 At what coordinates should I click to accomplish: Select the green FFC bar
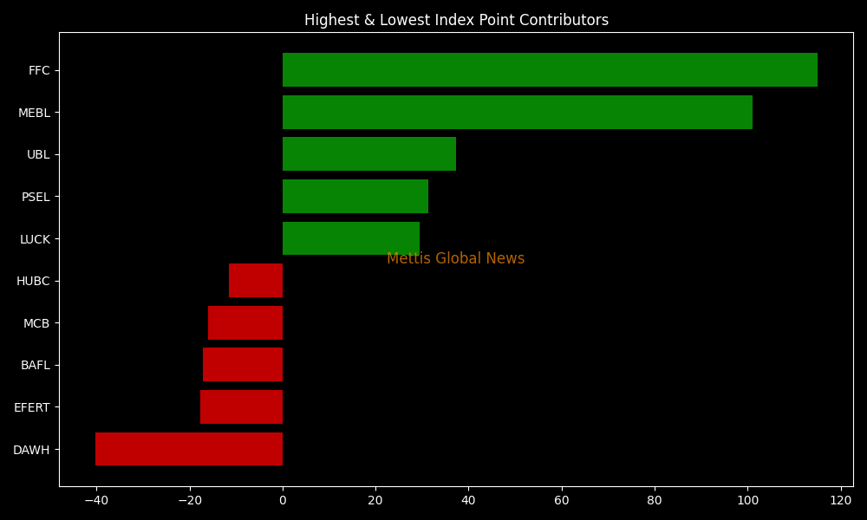551,69
